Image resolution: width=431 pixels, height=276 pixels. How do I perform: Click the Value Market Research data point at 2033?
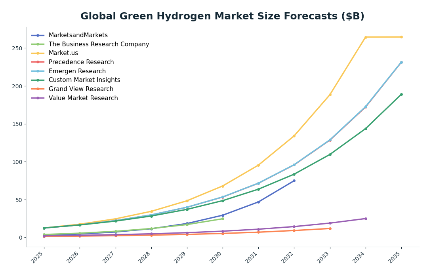(330, 223)
